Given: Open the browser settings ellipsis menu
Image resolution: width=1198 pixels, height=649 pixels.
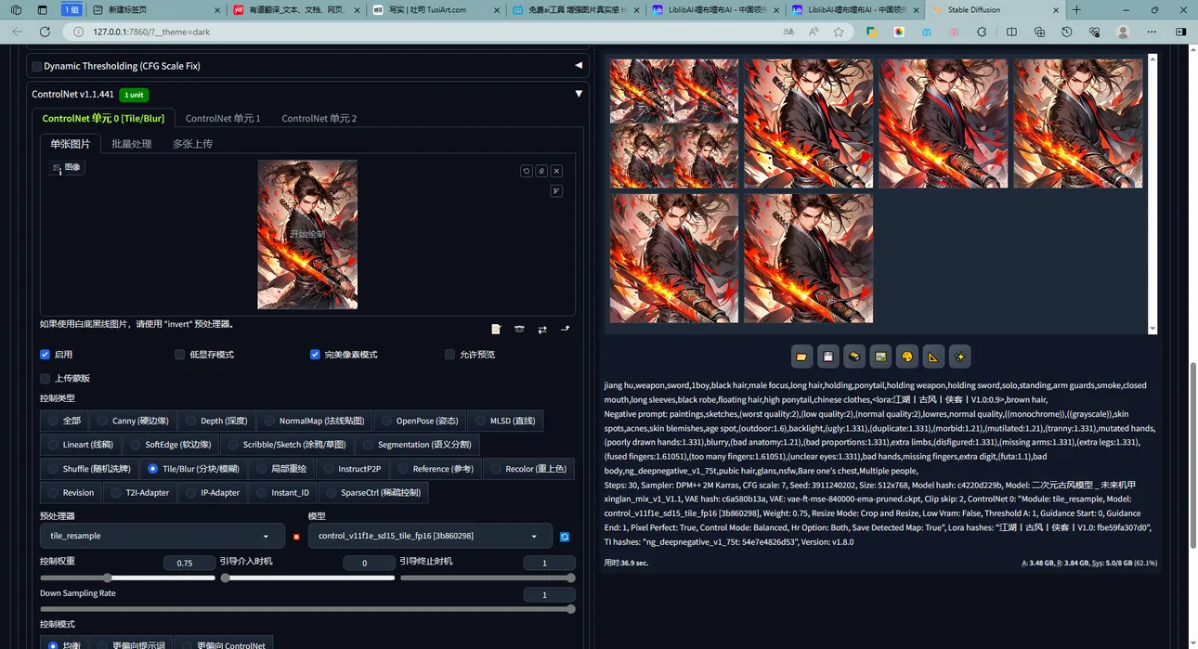Looking at the screenshot, I should 1152,32.
